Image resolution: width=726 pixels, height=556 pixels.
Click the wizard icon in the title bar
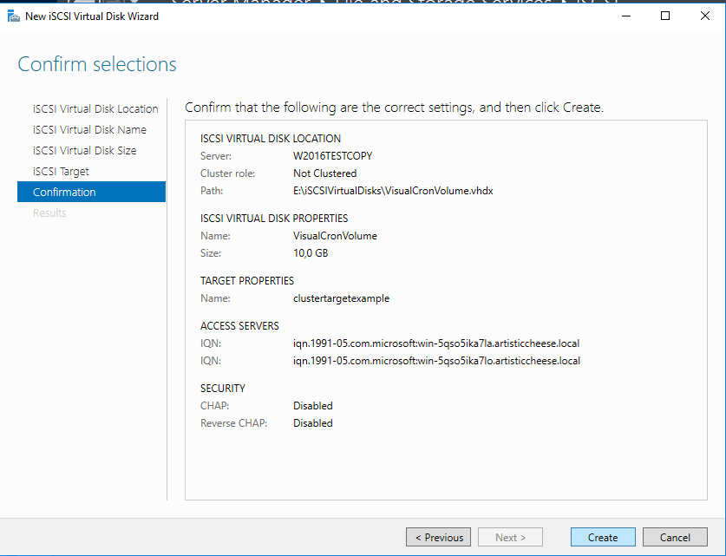(14, 16)
